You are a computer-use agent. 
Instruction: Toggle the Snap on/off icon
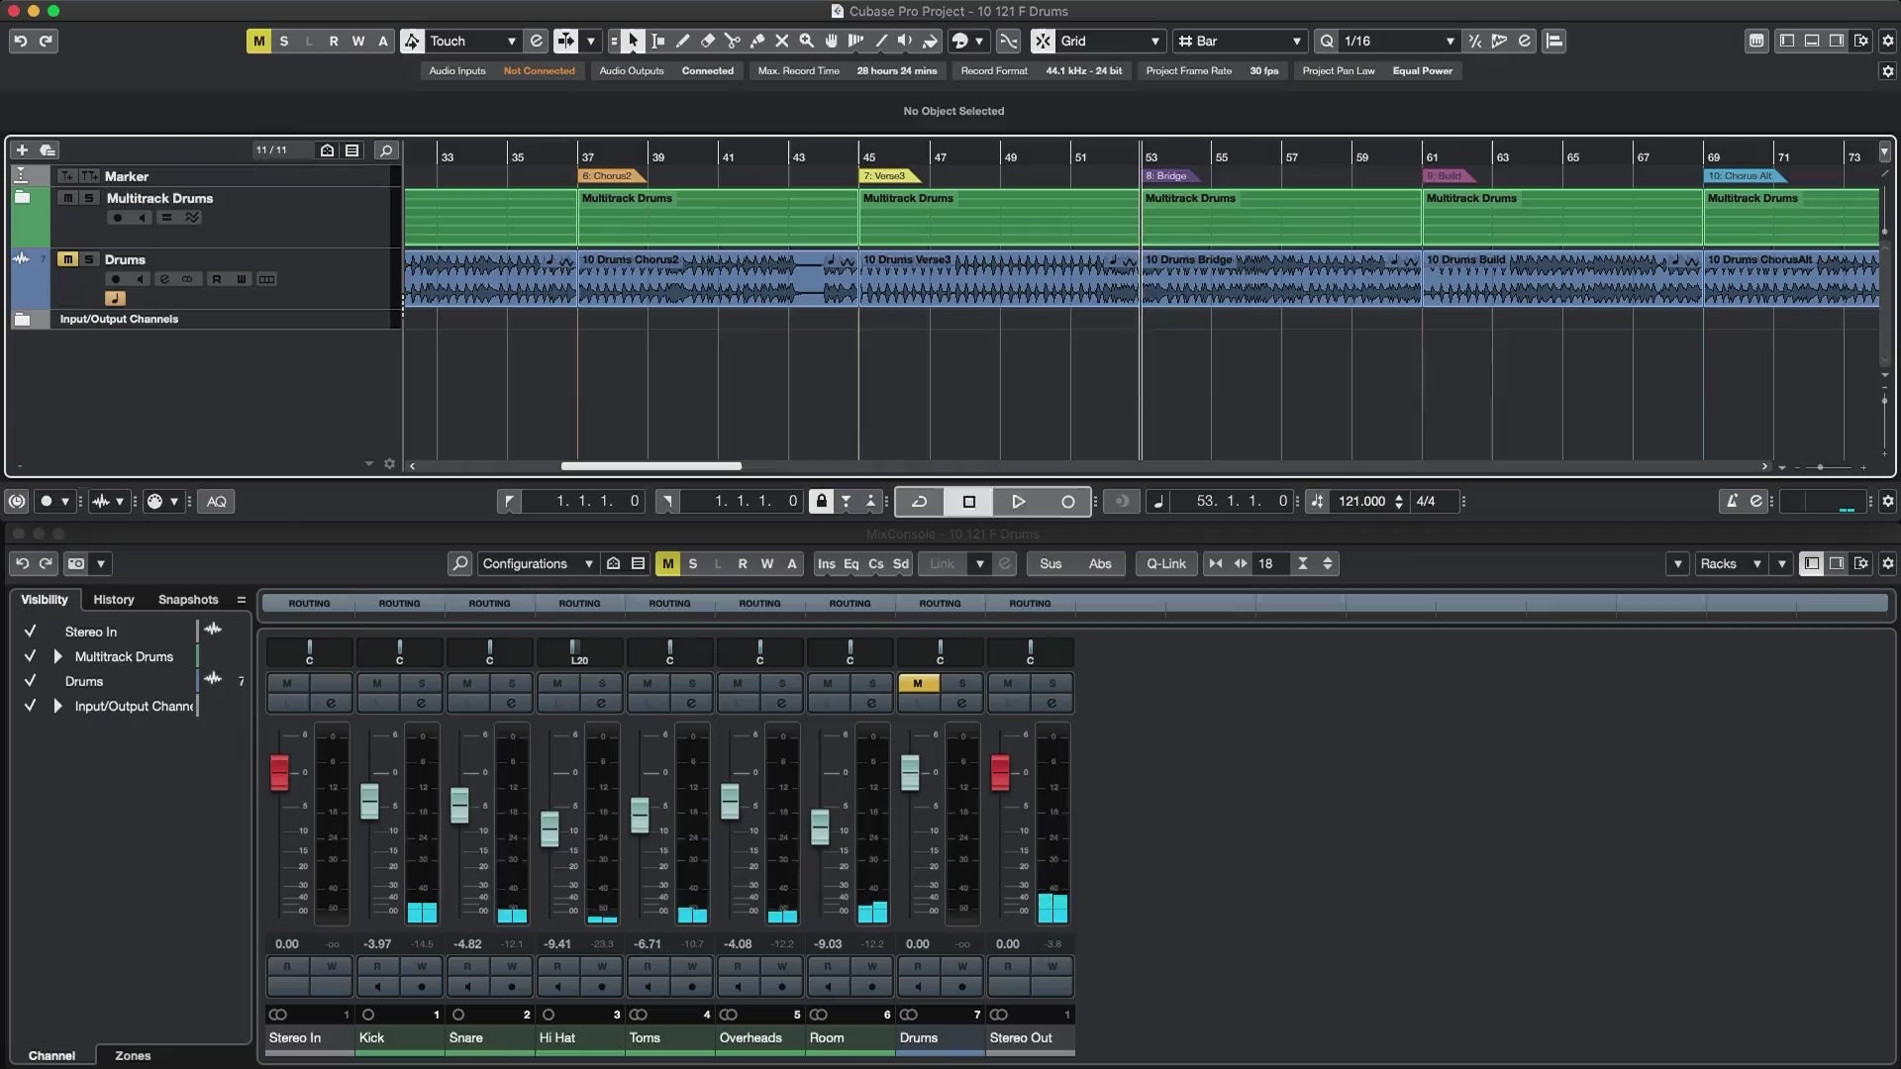click(x=1043, y=41)
